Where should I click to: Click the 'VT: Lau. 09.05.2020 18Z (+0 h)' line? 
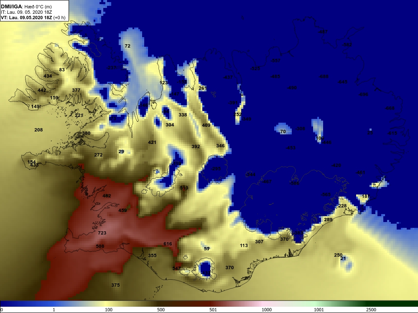point(33,18)
